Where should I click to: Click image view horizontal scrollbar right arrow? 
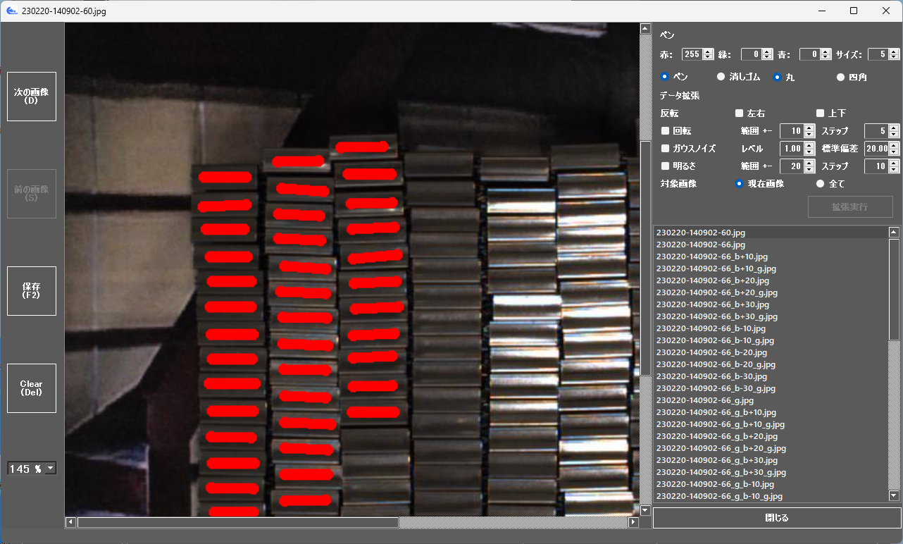coord(633,522)
